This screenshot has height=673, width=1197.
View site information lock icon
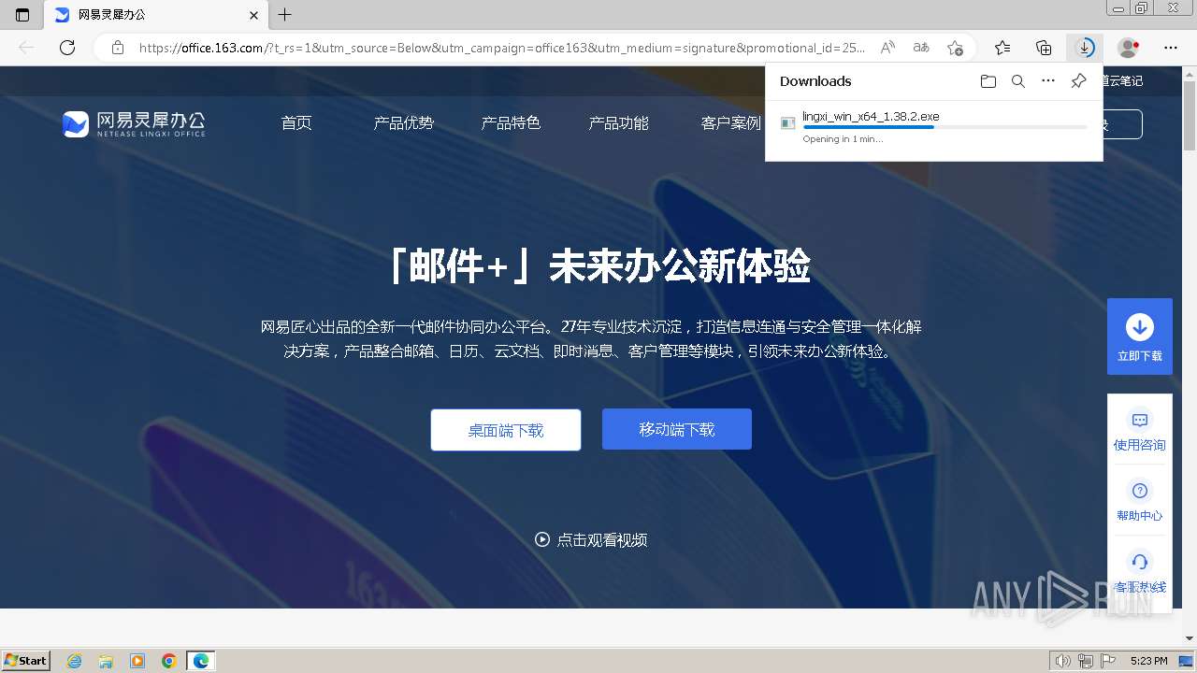point(117,48)
